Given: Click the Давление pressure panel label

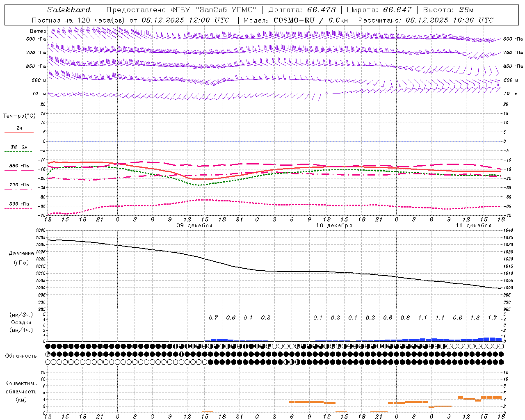Looking at the screenshot, I should (x=21, y=253).
